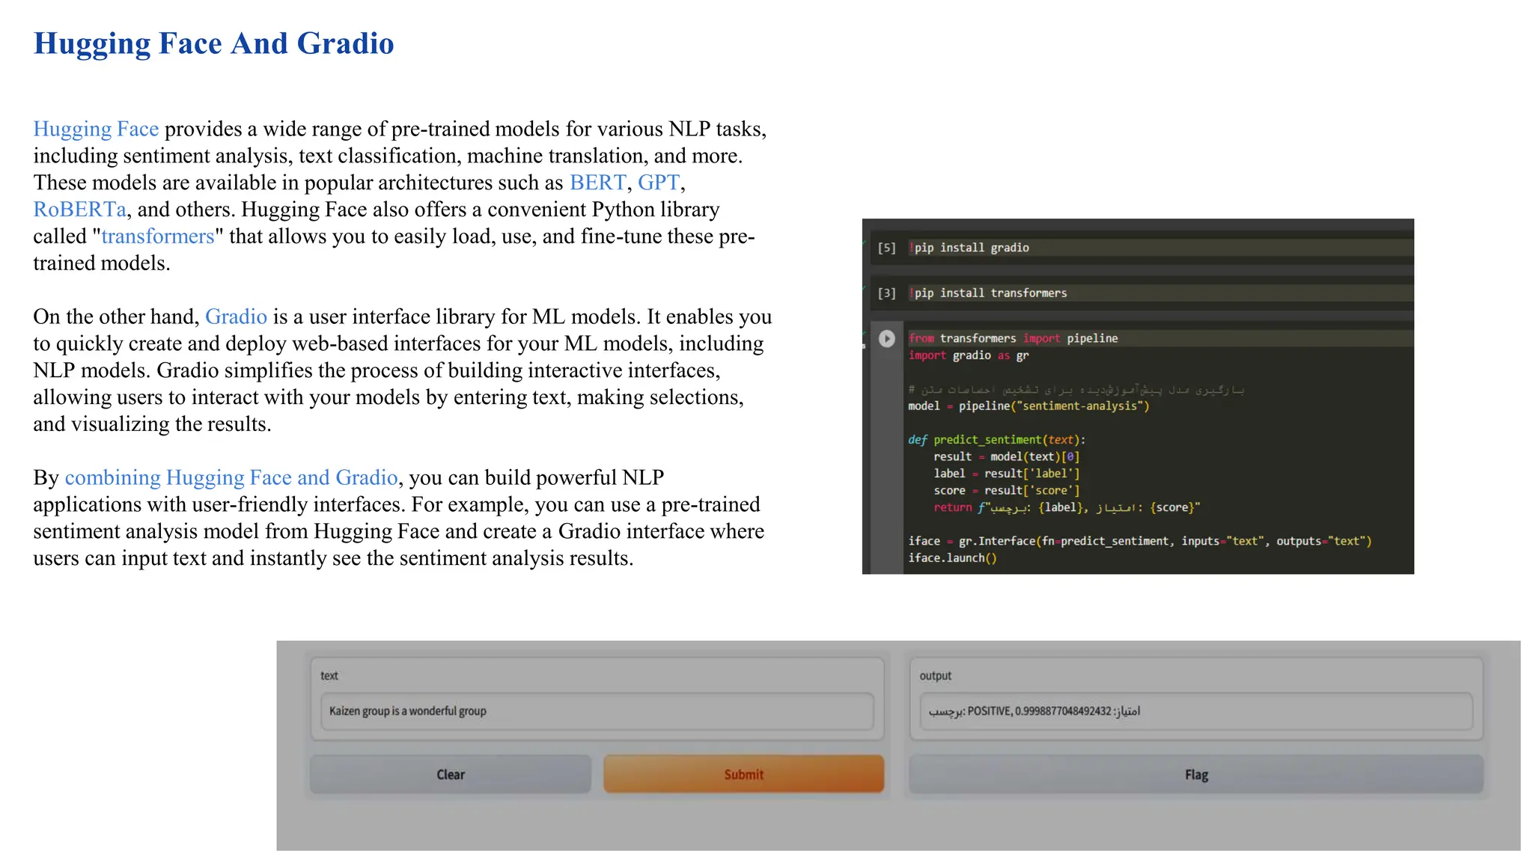Image resolution: width=1533 pixels, height=862 pixels.
Task: Open combining Hugging Face and Gradio link
Action: tap(231, 477)
